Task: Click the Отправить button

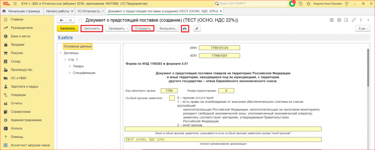Action: (143, 29)
